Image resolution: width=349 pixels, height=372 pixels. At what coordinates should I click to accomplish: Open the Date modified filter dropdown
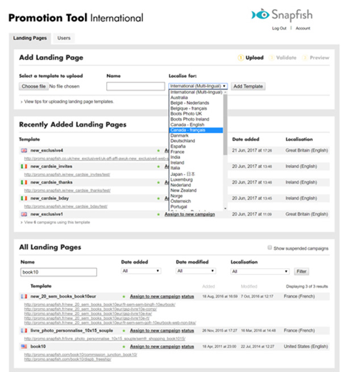pyautogui.click(x=196, y=272)
